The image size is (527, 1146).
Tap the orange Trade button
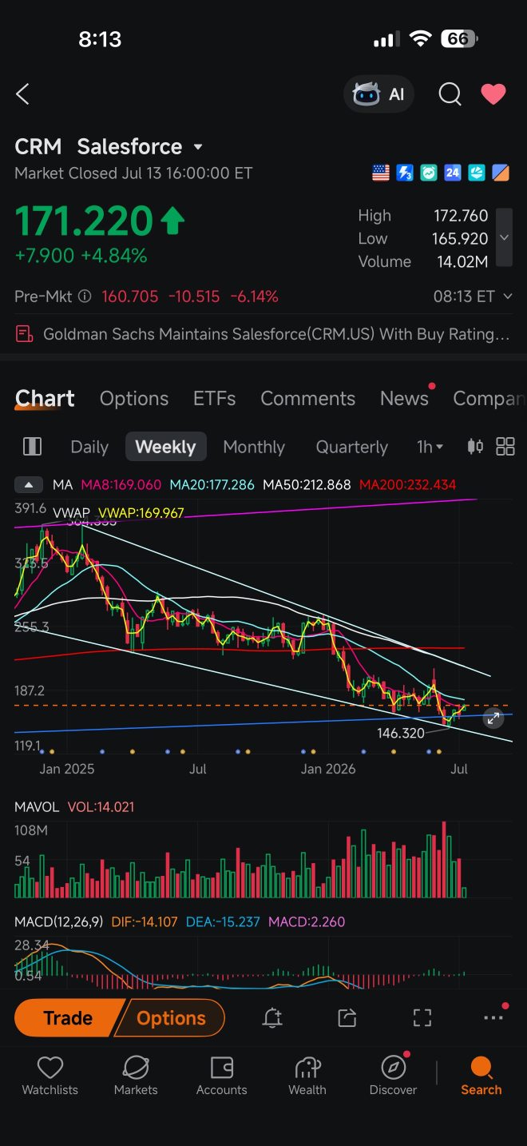[x=68, y=1017]
